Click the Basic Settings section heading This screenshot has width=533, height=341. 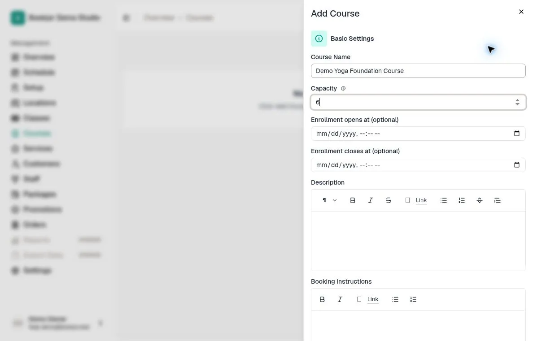352,39
